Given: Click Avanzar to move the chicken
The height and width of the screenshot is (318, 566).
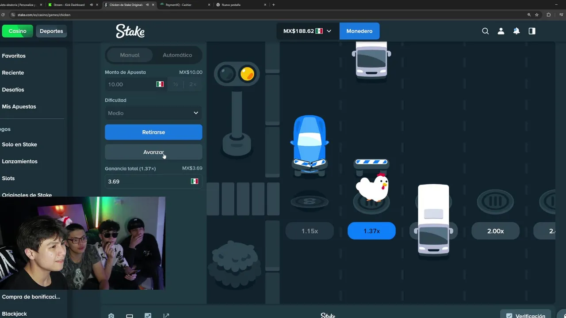Looking at the screenshot, I should tap(153, 152).
